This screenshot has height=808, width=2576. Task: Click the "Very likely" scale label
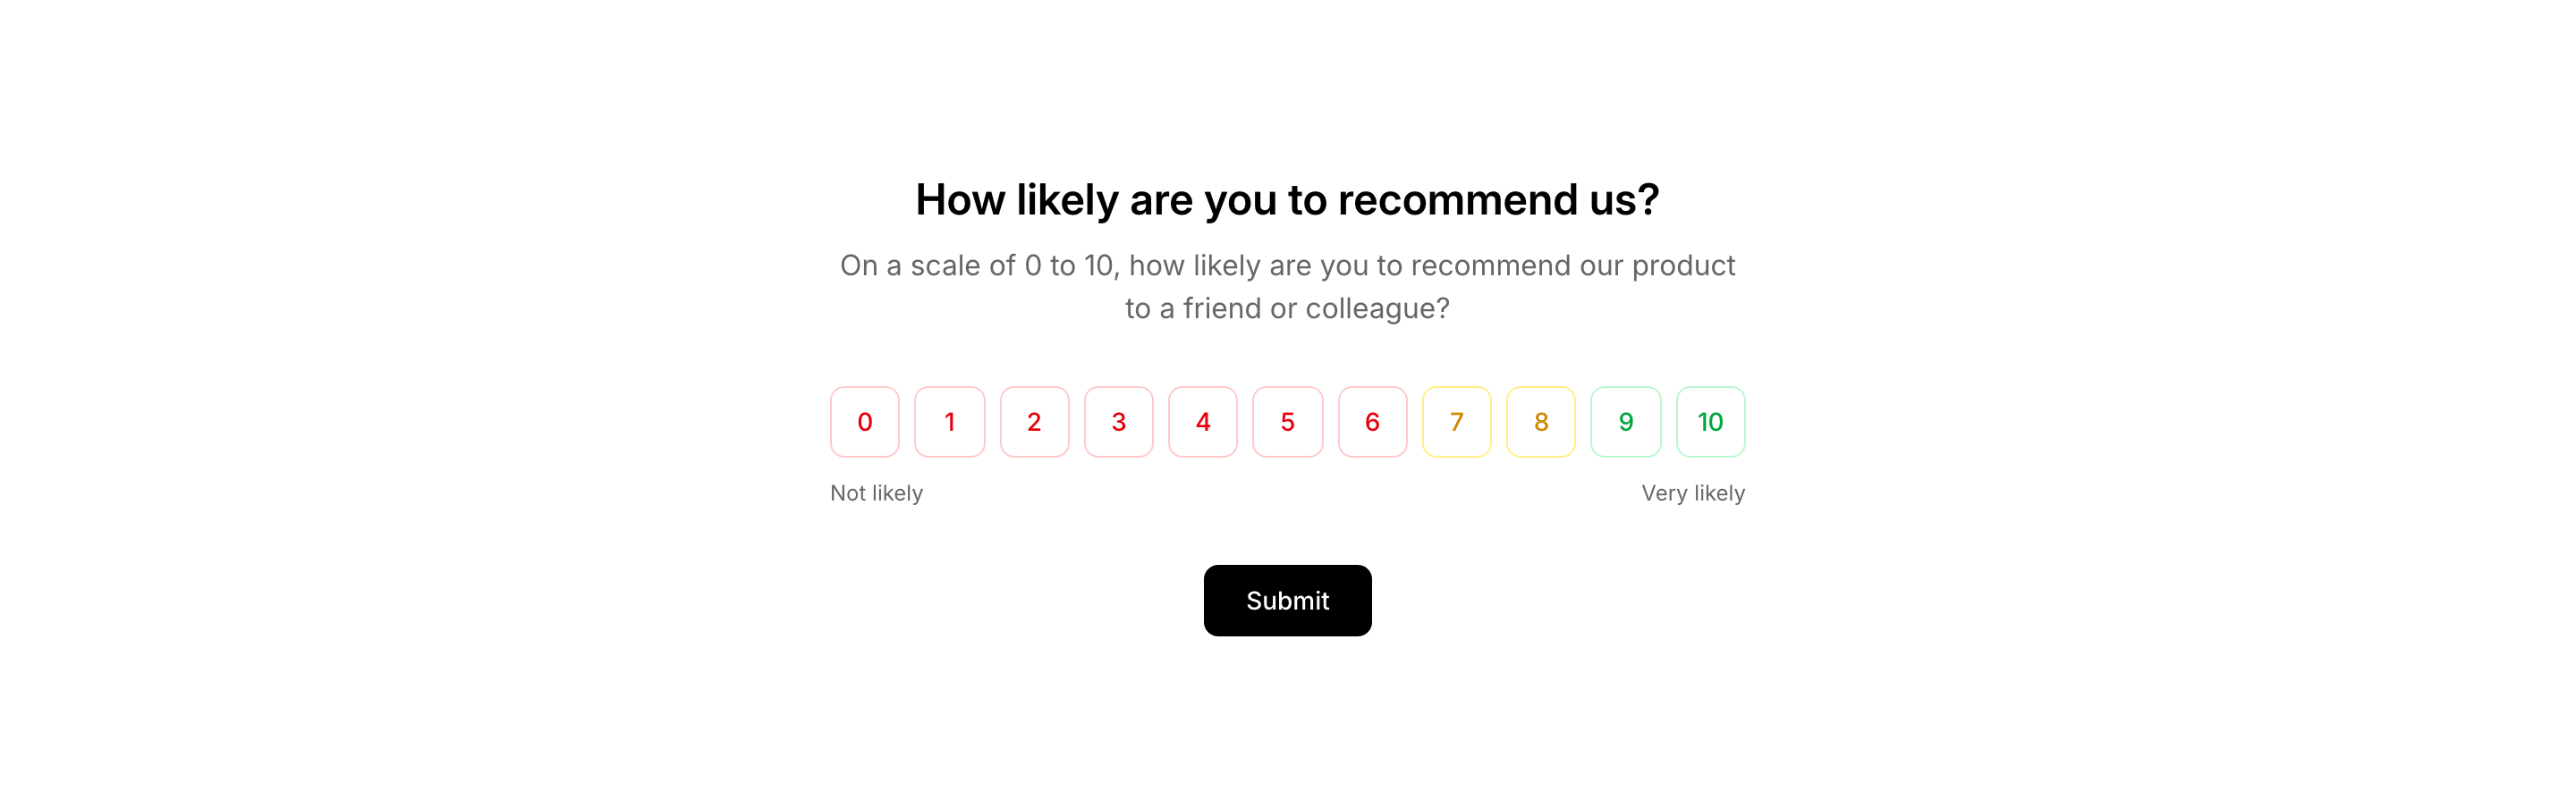1692,493
